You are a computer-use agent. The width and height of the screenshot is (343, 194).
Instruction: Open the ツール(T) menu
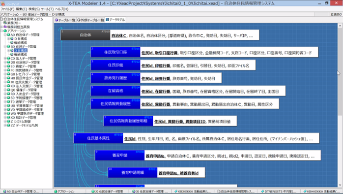47,9
